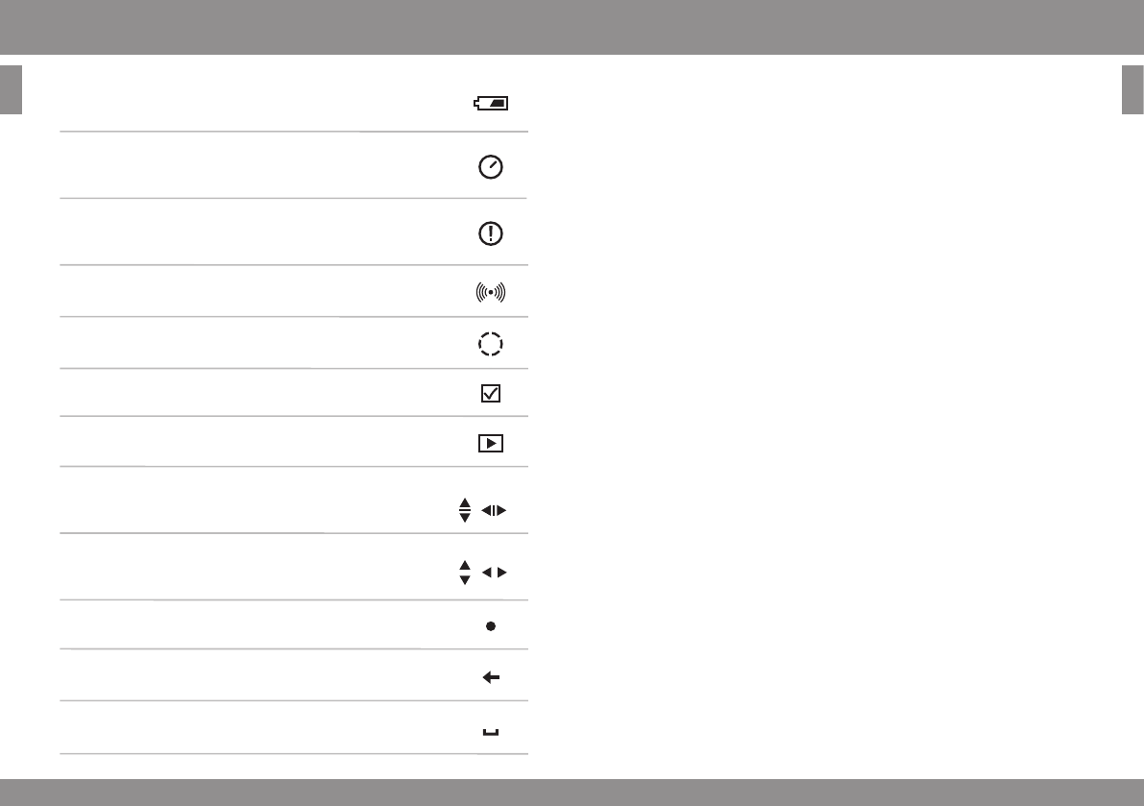Click the space bar bracket icon
The image size is (1144, 806).
click(491, 733)
